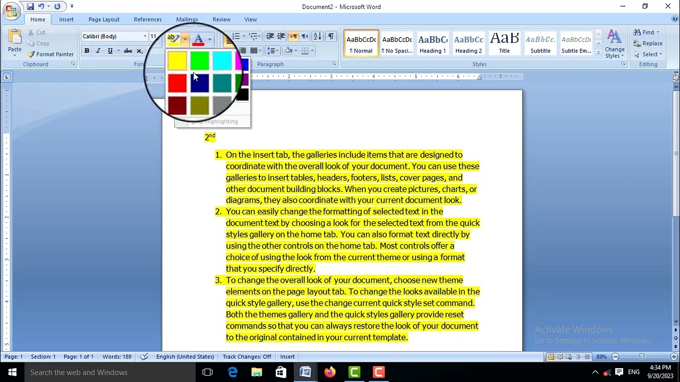Open the Styles pane launcher
The height and width of the screenshot is (382, 680).
(623, 64)
